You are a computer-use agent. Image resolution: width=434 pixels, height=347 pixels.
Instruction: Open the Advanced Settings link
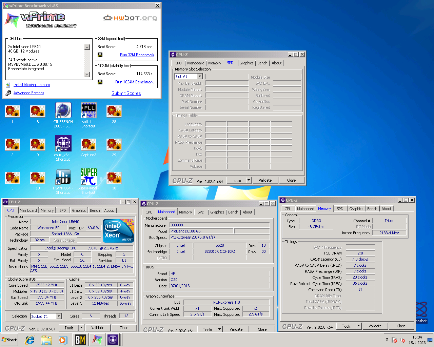click(29, 93)
